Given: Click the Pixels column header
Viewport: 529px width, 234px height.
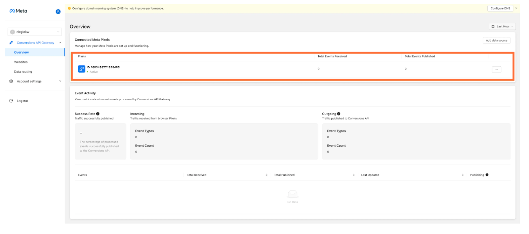Looking at the screenshot, I should (x=82, y=56).
